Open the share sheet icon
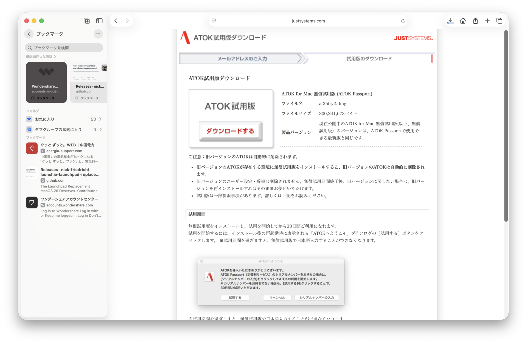This screenshot has height=344, width=527. coord(475,21)
